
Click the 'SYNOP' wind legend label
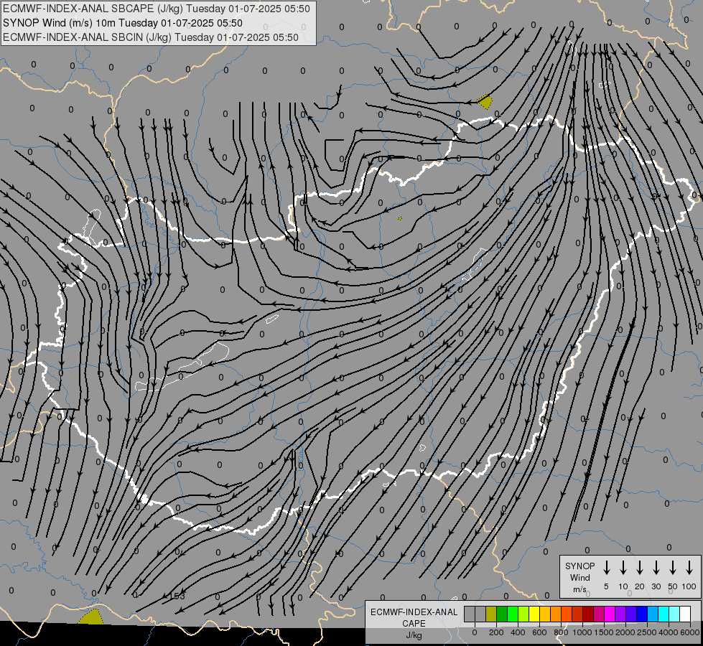[x=579, y=566]
